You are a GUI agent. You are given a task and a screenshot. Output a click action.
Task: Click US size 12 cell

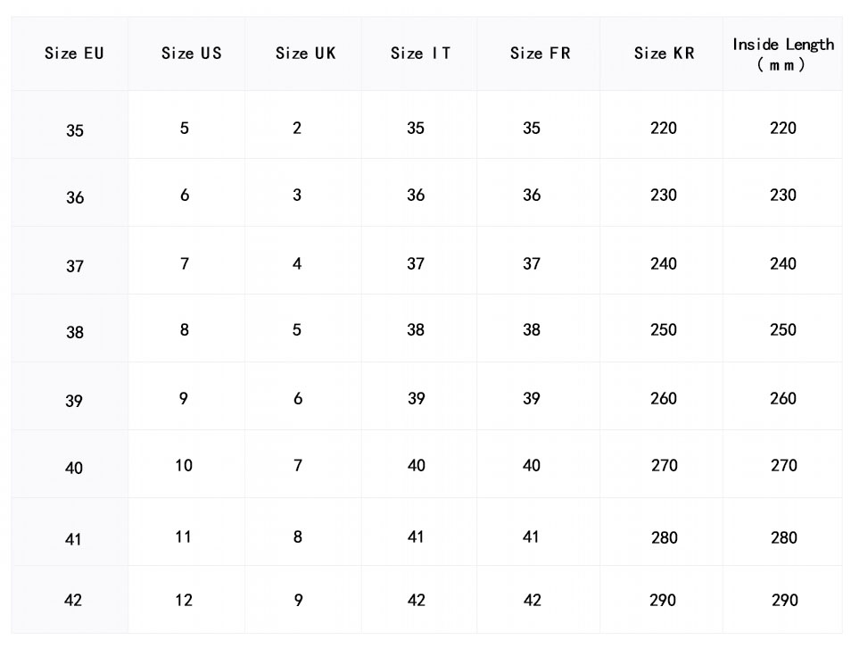184,600
